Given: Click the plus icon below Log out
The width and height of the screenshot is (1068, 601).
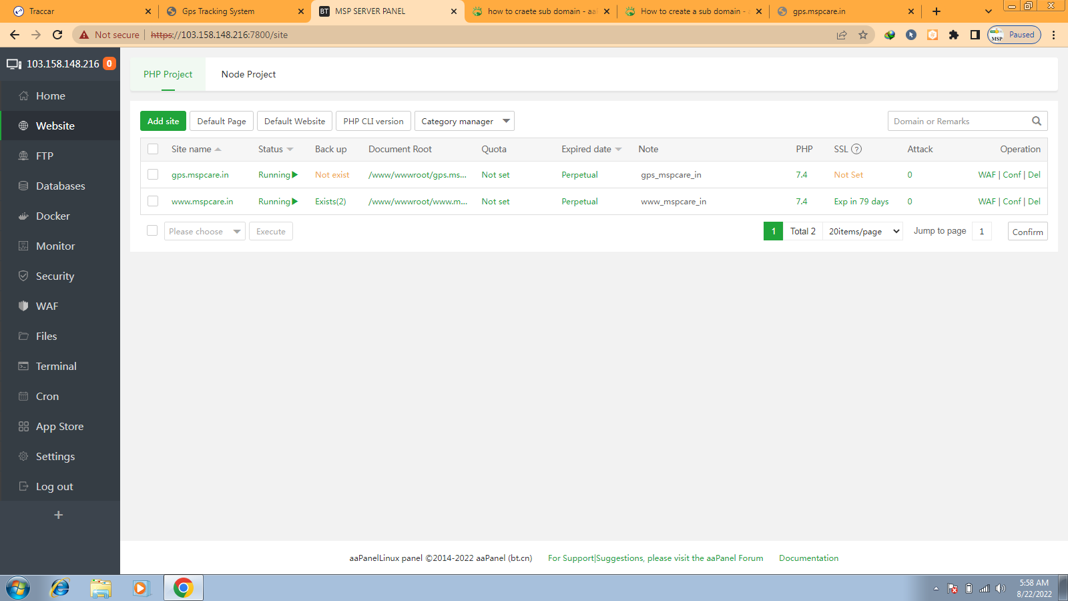Looking at the screenshot, I should (59, 515).
